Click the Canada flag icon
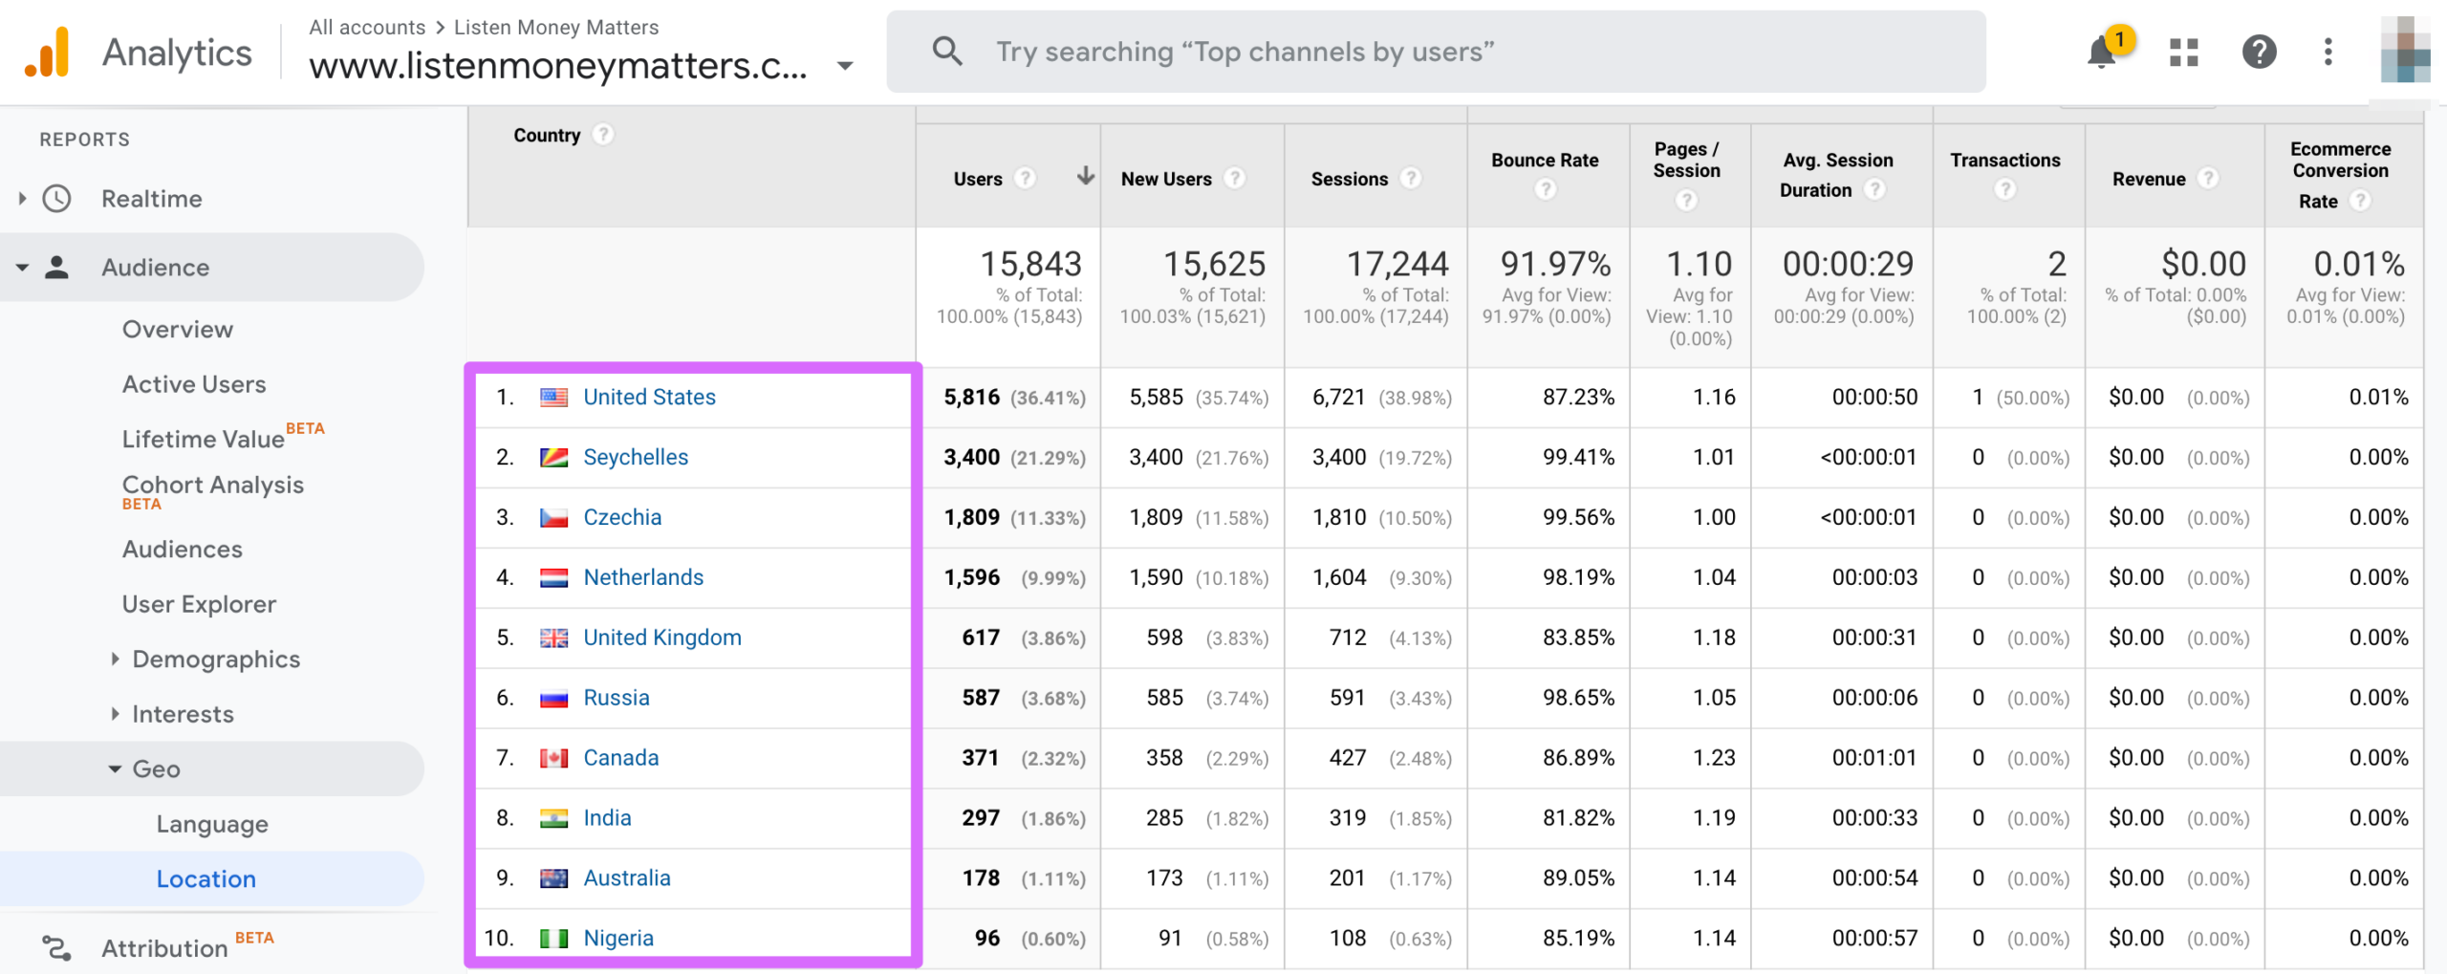Image resolution: width=2447 pixels, height=974 pixels. coord(554,758)
